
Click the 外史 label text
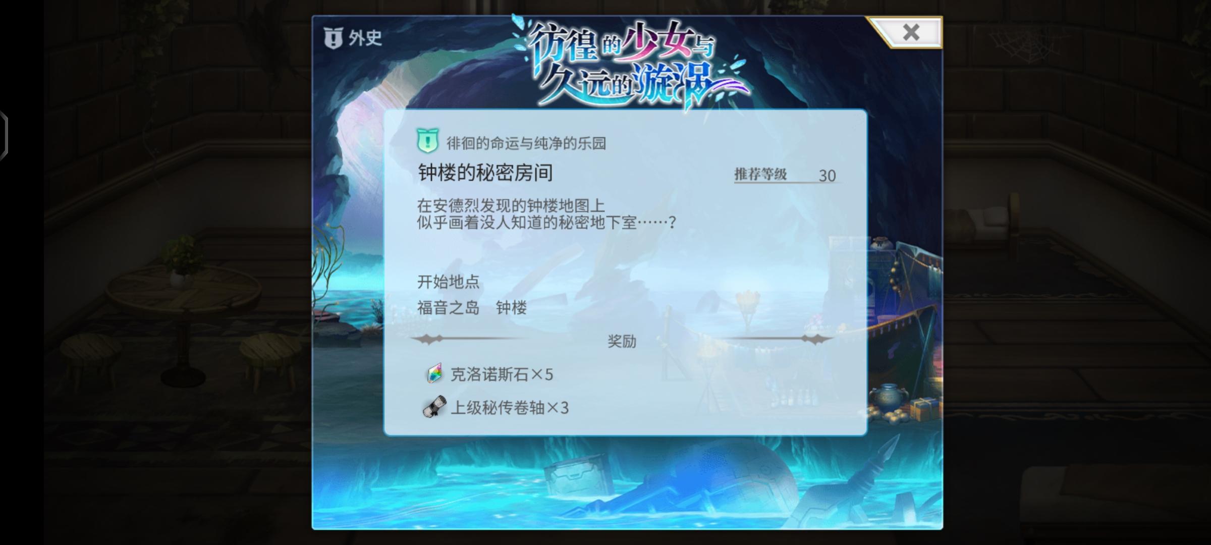(365, 38)
